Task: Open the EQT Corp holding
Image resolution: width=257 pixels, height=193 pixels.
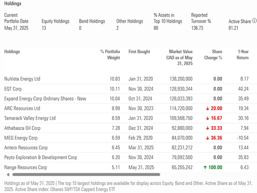Action: [13, 89]
